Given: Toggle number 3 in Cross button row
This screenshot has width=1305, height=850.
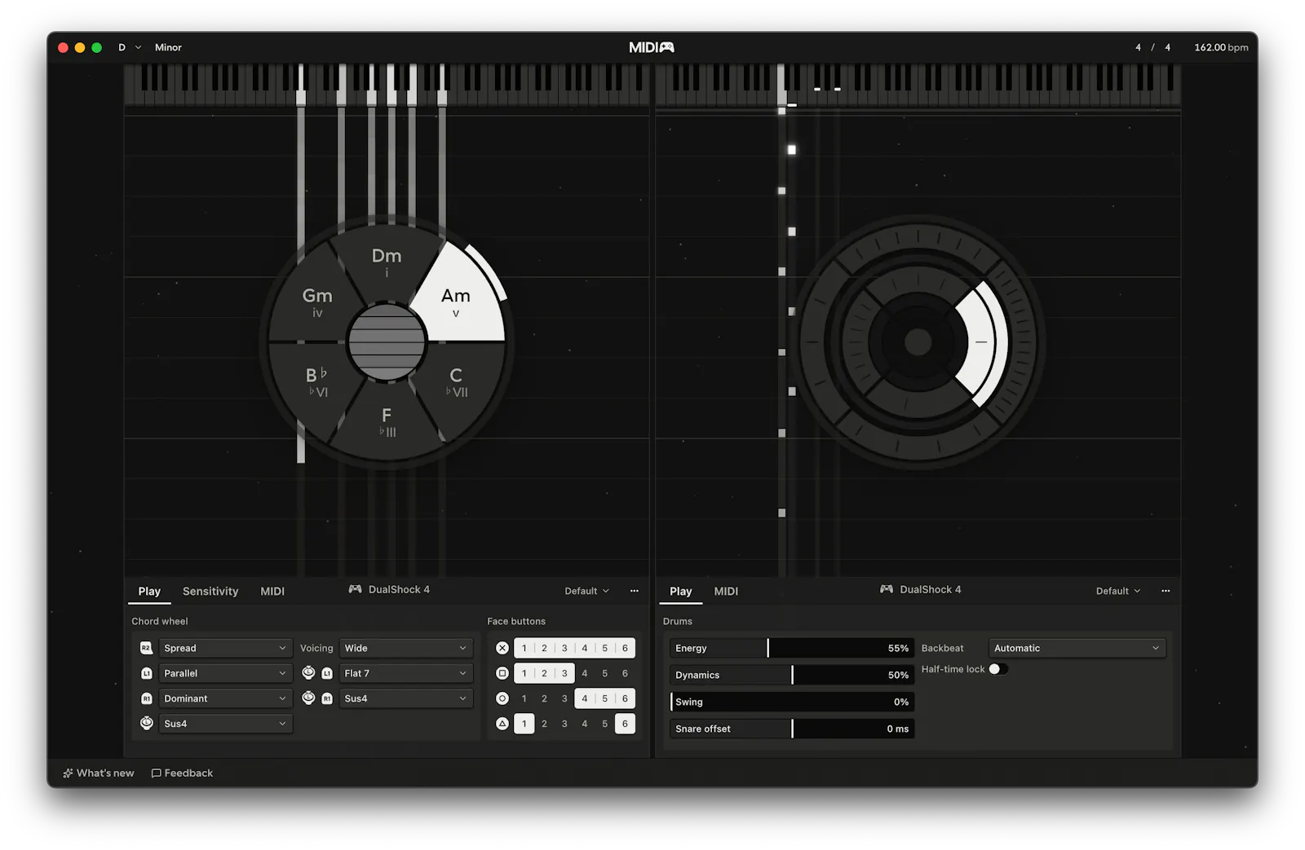Looking at the screenshot, I should click(x=564, y=648).
